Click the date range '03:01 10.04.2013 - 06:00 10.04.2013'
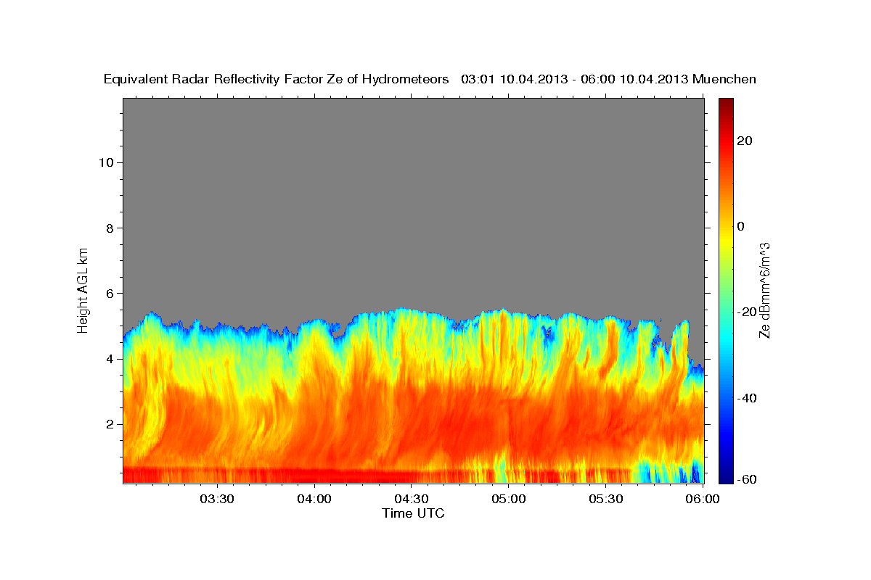Screen dimensions: 871x580 click(575, 79)
